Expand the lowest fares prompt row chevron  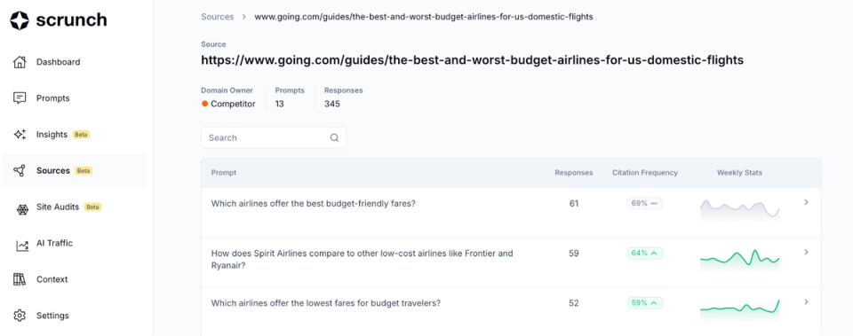(806, 301)
